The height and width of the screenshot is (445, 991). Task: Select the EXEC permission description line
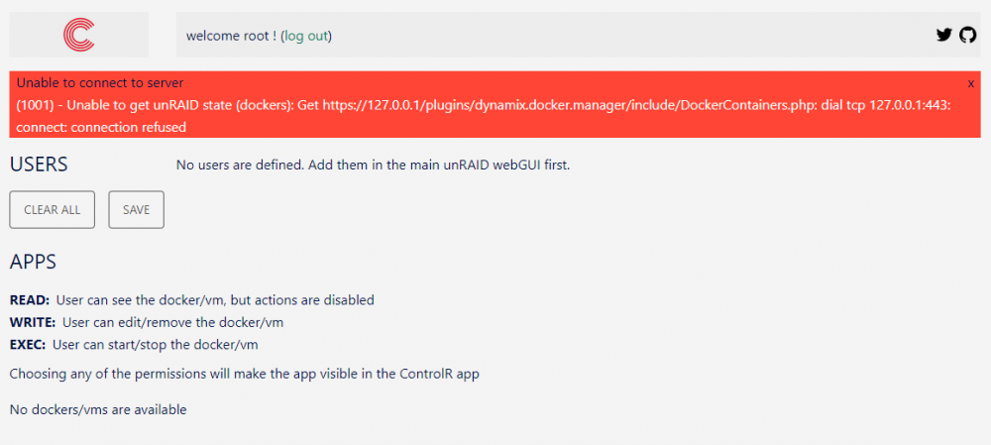[x=134, y=345]
